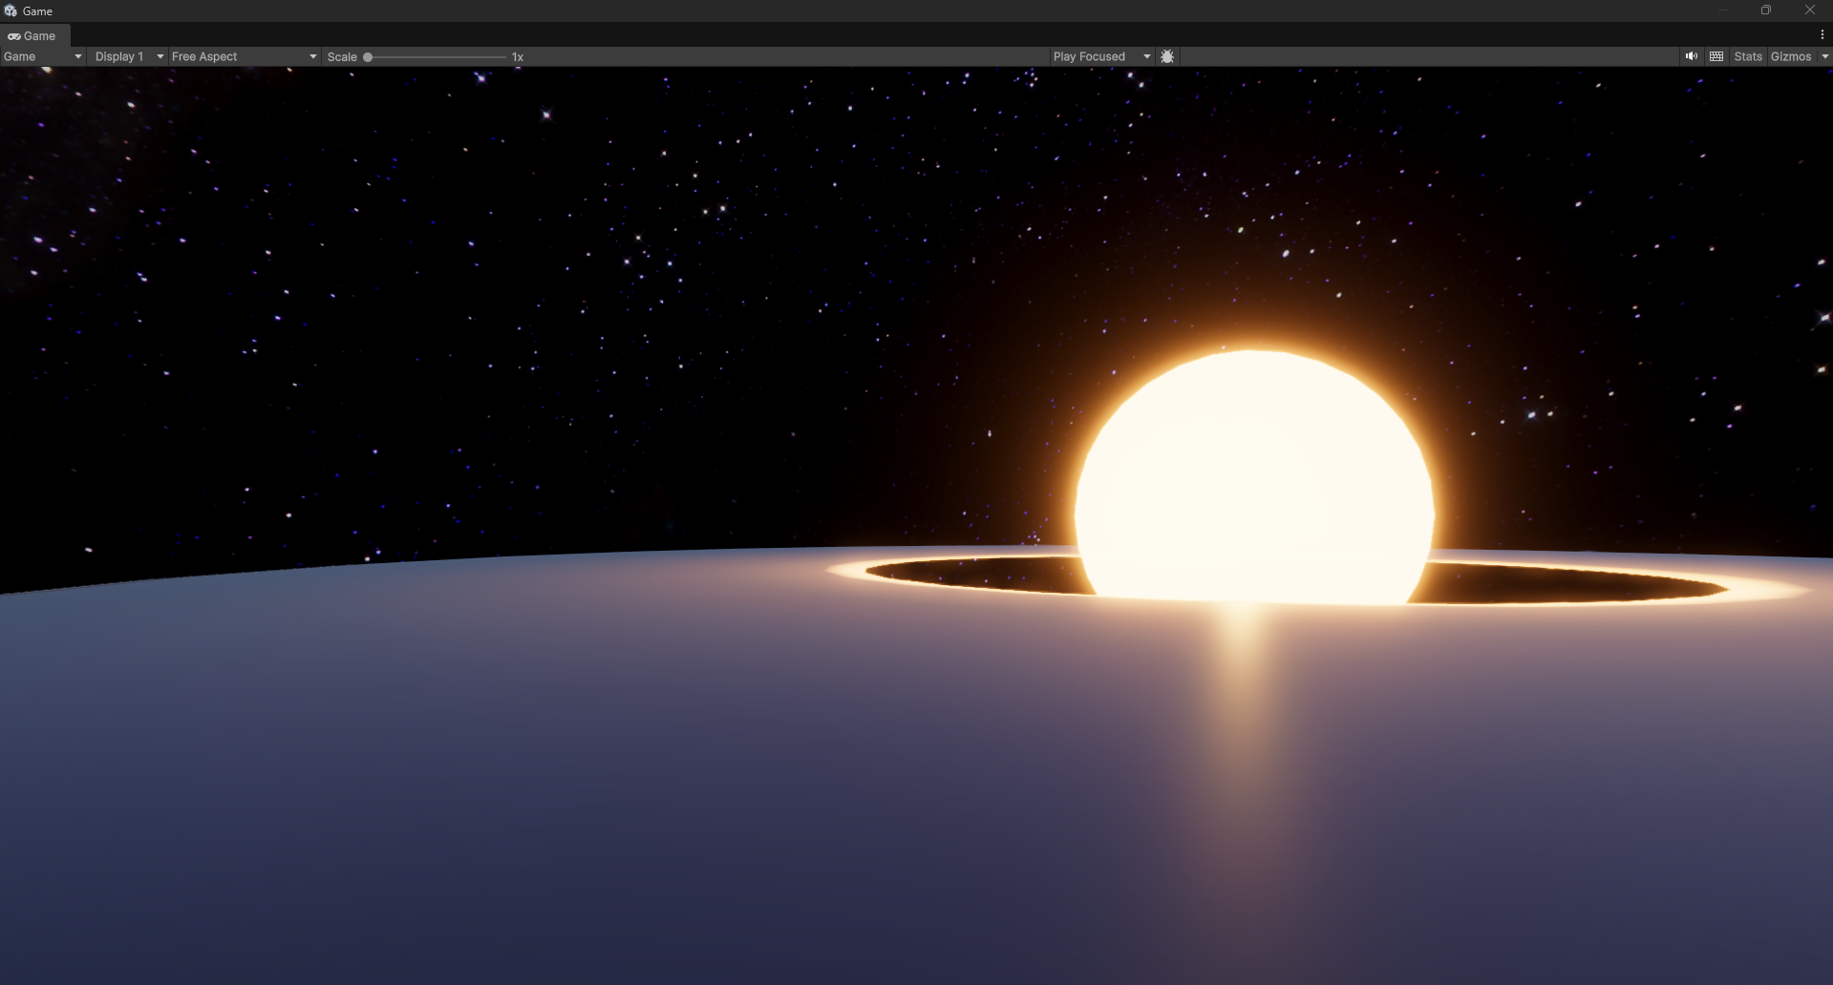The image size is (1833, 985).
Task: Open the Game view type dropdown
Action: (42, 56)
